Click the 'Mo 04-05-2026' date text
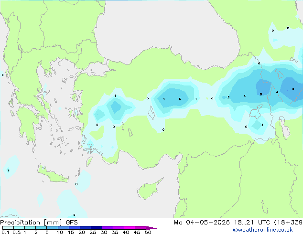Viewport: 303px width, 234px height. pos(202,223)
